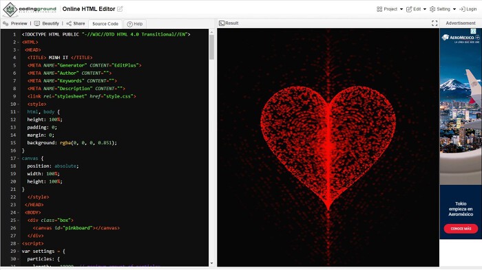This screenshot has width=482, height=270.
Task: Click the editor scrollbar down arrow
Action: click(x=211, y=263)
